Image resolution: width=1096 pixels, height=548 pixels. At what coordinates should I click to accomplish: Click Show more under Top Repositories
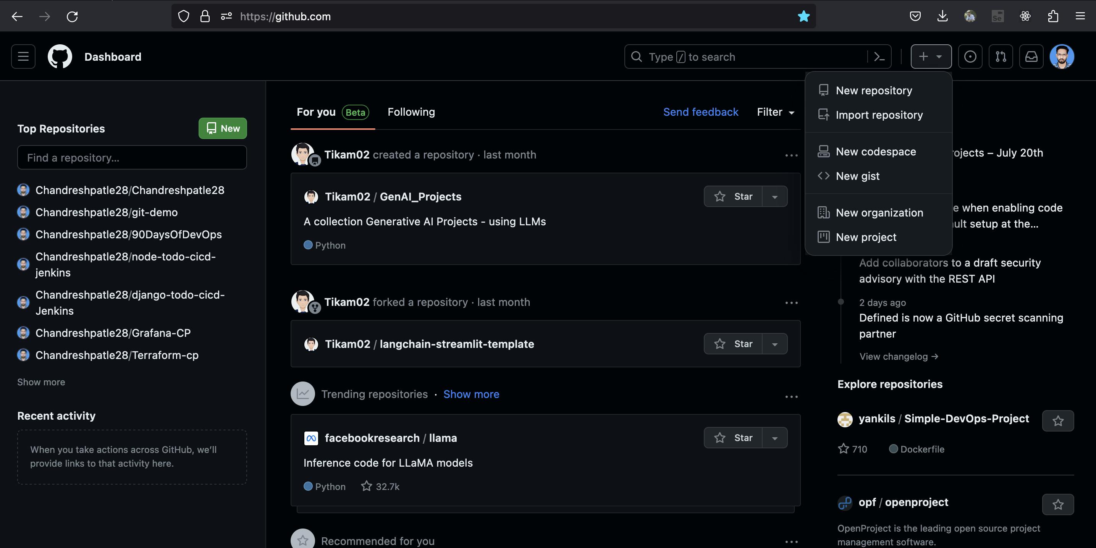coord(41,382)
